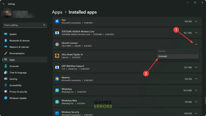Image resolution: width=206 pixels, height=116 pixels.
Task: Click the WhatsApp Beta app icon
Action: pos(57,102)
